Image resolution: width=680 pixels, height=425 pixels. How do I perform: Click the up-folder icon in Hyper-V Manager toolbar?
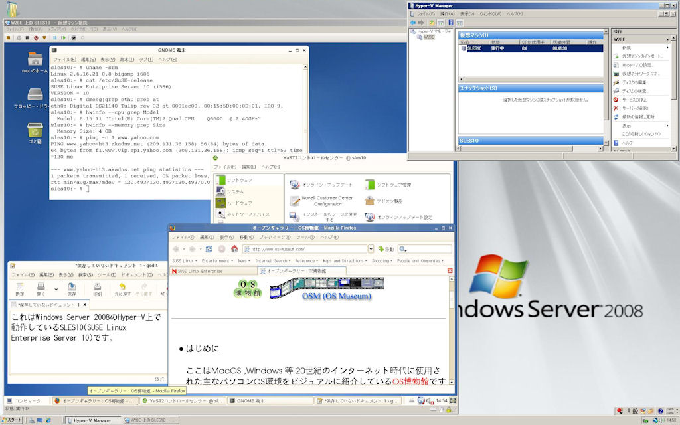click(432, 23)
